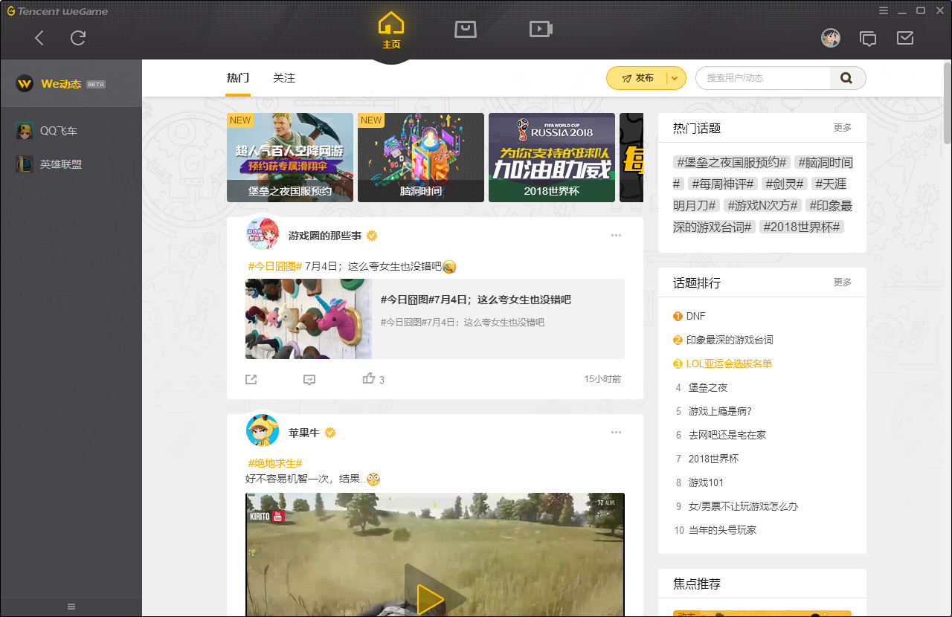Like the 今日囧图 post

(x=370, y=378)
